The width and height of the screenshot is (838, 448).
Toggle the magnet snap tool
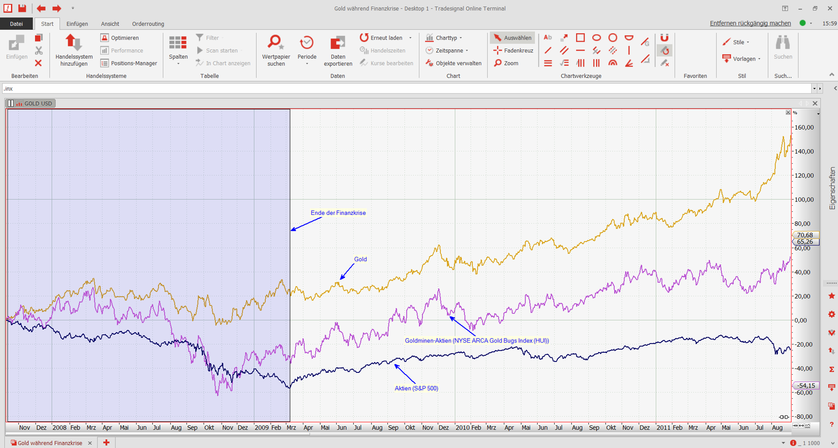[x=664, y=38]
